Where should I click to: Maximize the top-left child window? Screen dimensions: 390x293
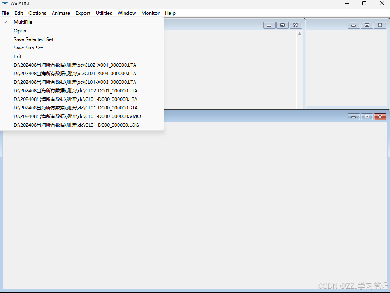tap(282, 25)
